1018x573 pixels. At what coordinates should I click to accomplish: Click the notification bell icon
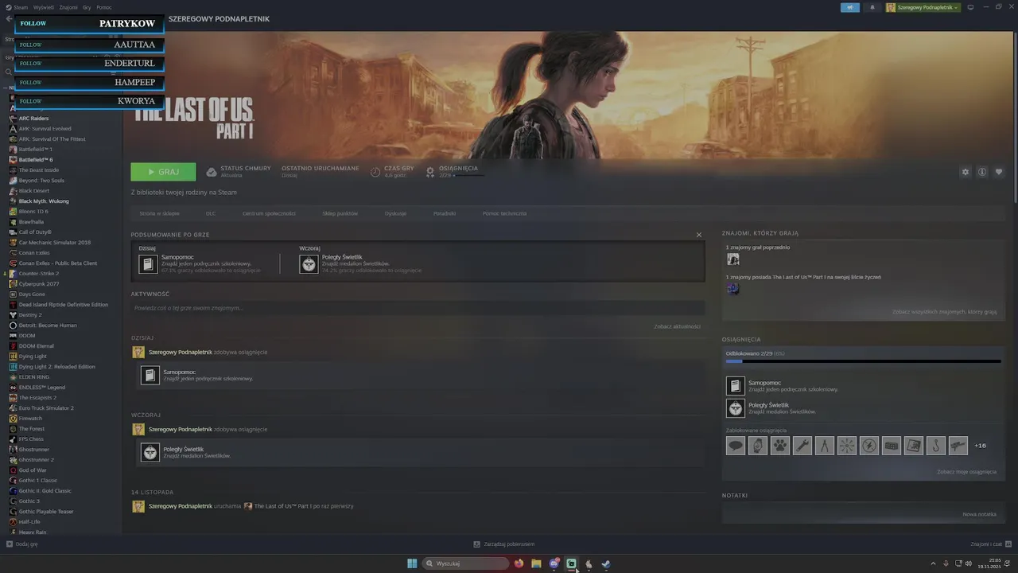click(x=872, y=7)
